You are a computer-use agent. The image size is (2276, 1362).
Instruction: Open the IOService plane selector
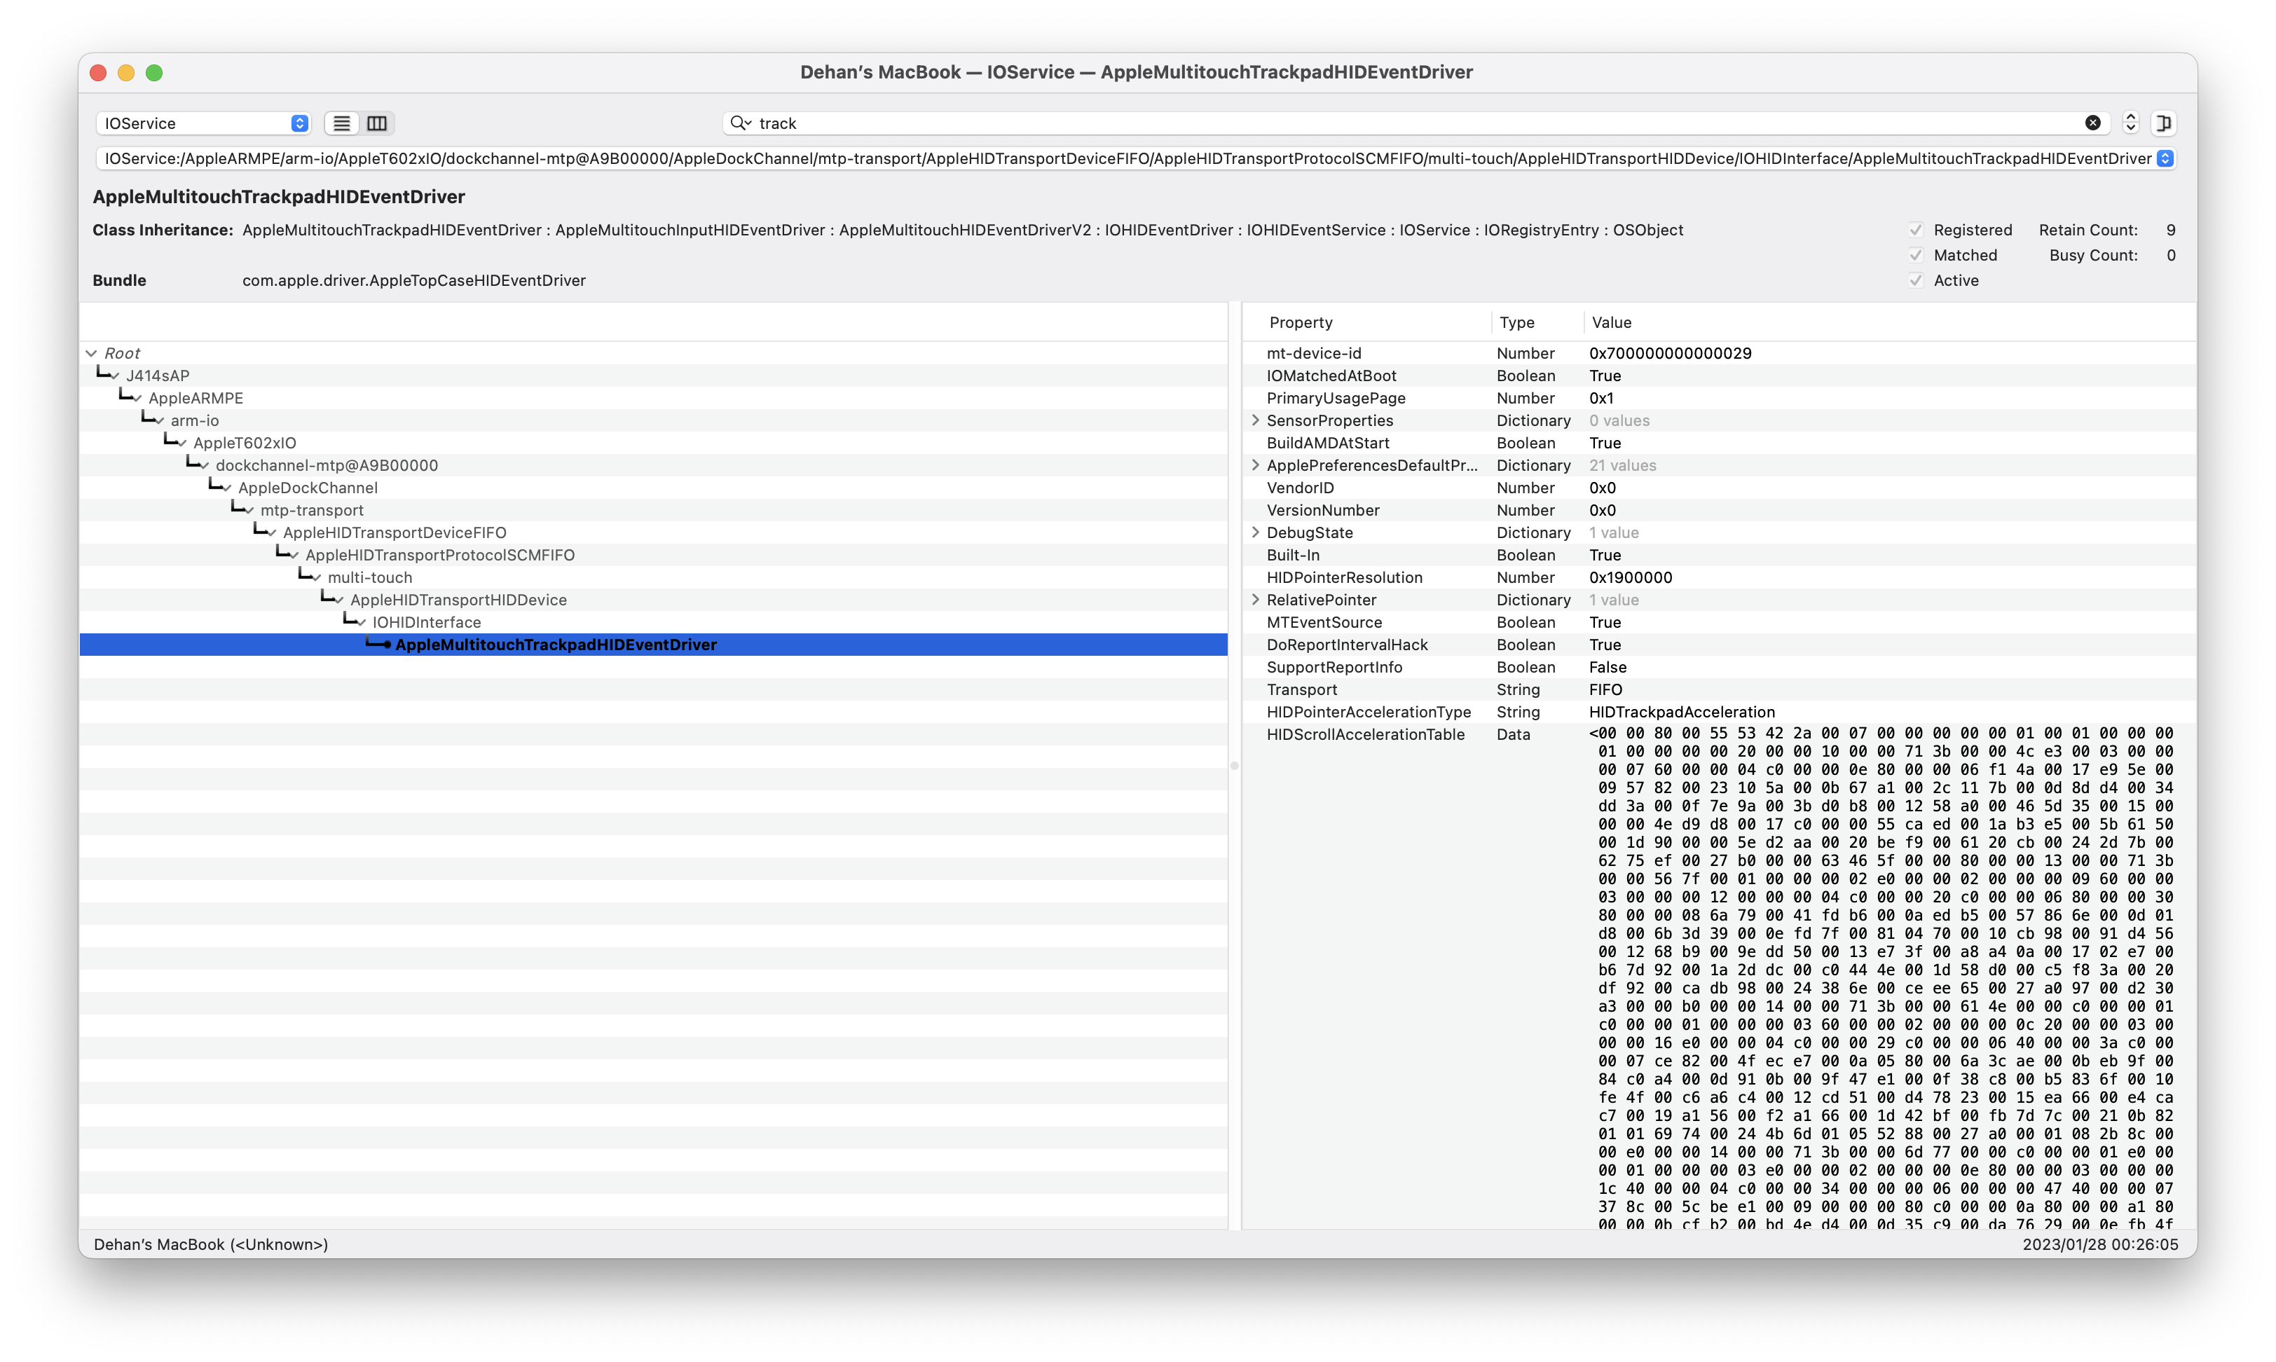[x=203, y=123]
